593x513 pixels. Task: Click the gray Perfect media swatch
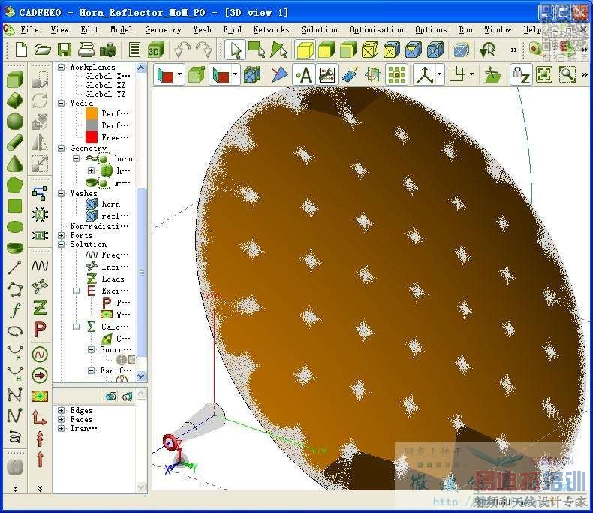(x=92, y=125)
